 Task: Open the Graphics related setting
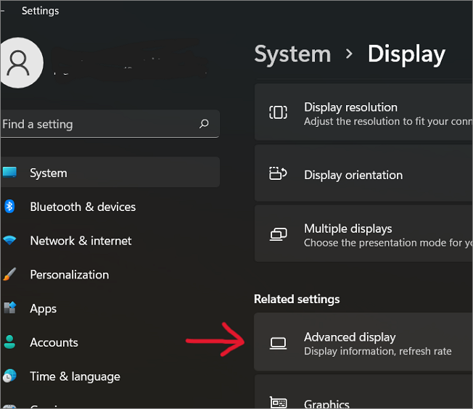click(x=363, y=392)
